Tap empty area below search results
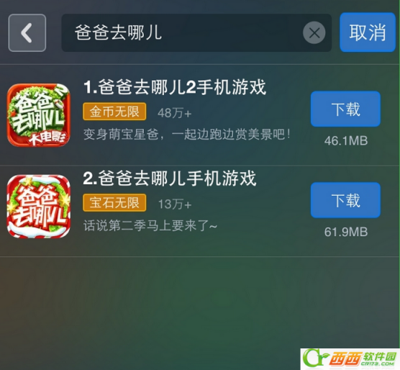The width and height of the screenshot is (400, 370). (178, 306)
